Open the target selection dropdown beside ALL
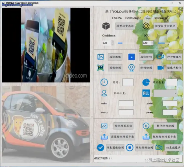Image resolution: width=184 pixels, height=167 pixels. pyautogui.click(x=165, y=93)
